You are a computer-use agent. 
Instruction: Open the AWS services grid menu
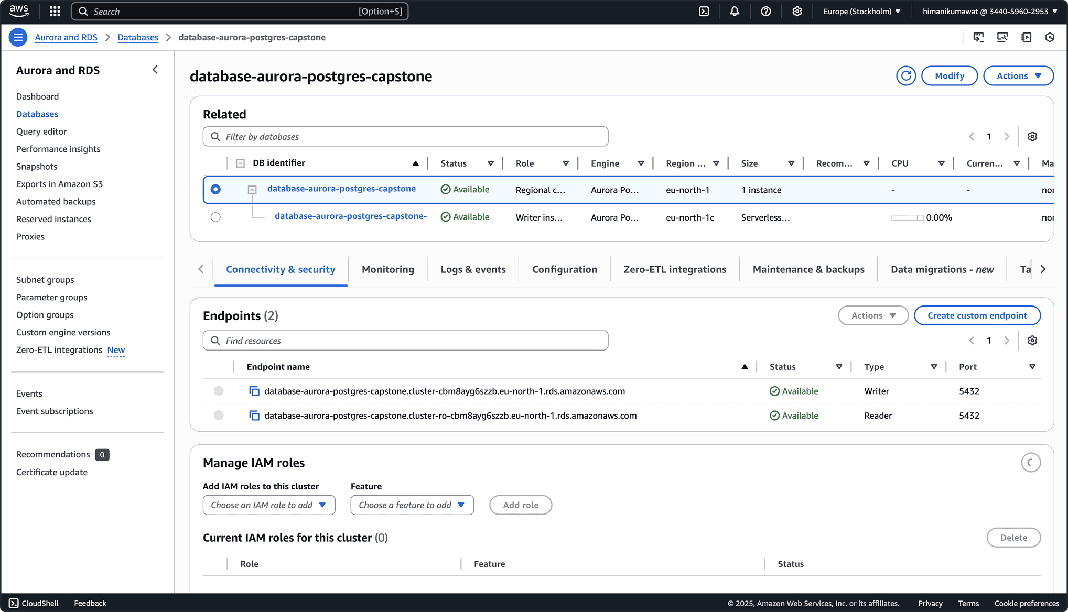[x=55, y=12]
